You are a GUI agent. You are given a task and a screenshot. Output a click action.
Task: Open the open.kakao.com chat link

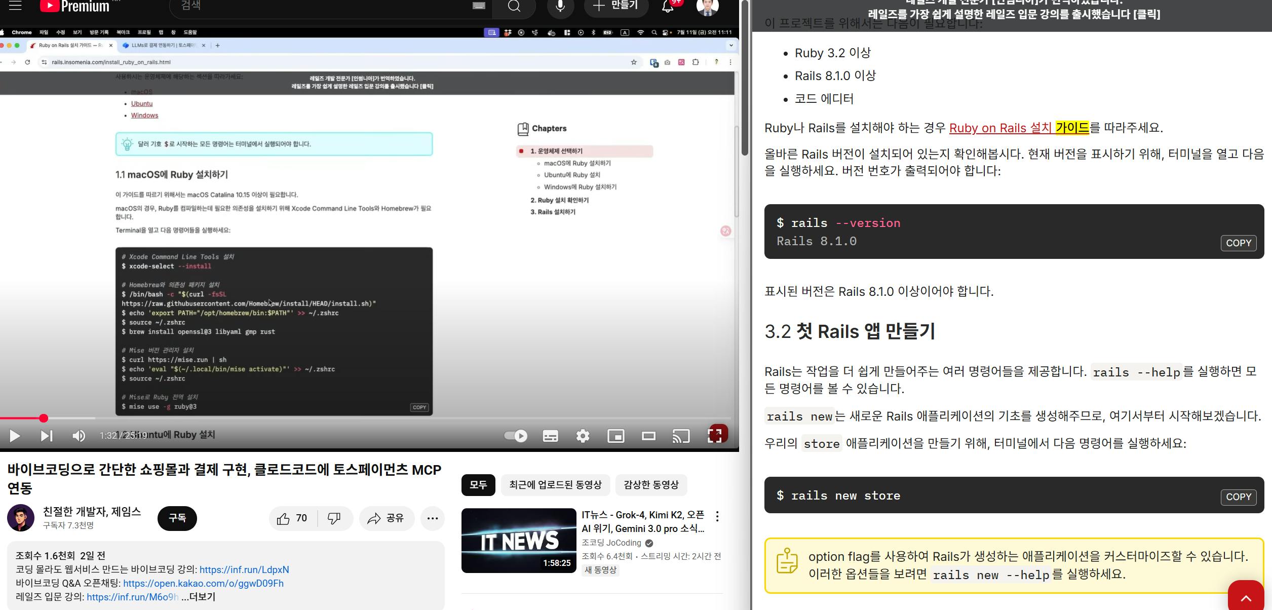203,583
